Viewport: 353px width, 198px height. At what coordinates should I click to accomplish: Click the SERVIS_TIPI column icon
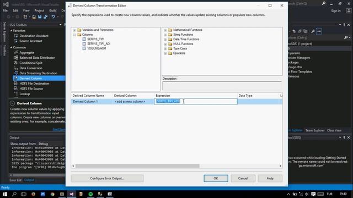pyautogui.click(x=84, y=39)
